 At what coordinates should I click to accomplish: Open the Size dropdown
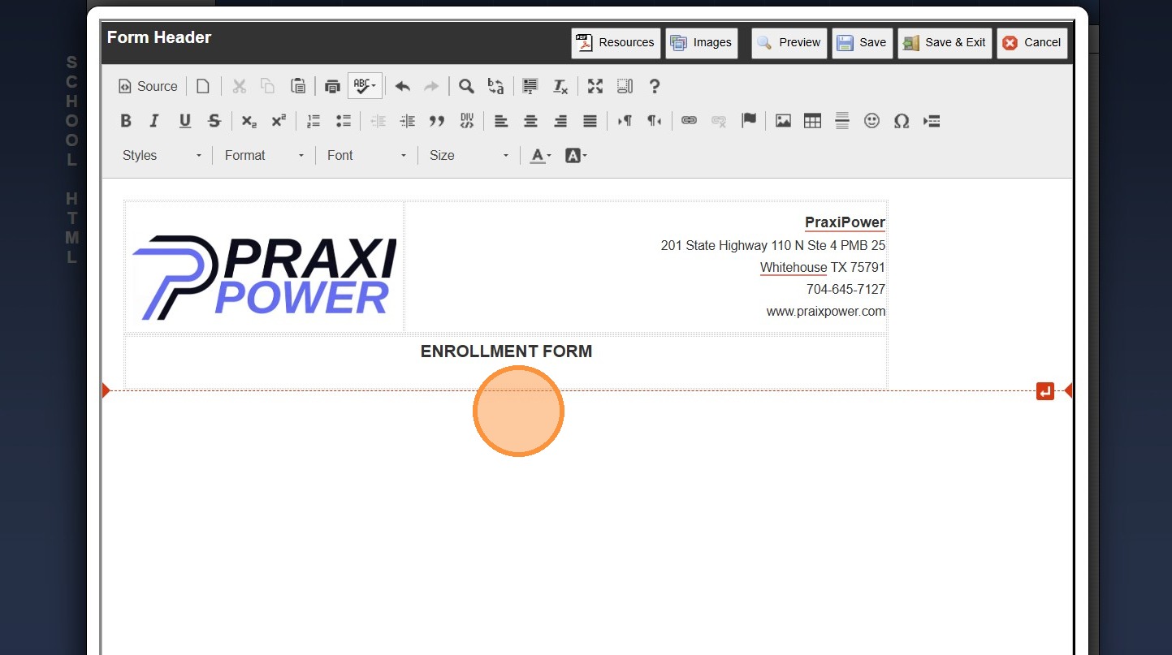pyautogui.click(x=469, y=156)
